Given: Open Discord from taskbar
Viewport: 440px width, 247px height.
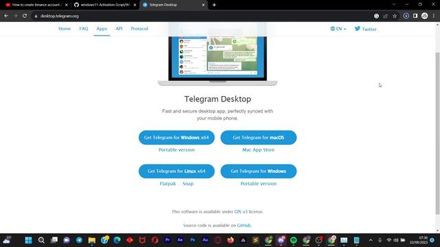Looking at the screenshot, I should click(x=281, y=240).
